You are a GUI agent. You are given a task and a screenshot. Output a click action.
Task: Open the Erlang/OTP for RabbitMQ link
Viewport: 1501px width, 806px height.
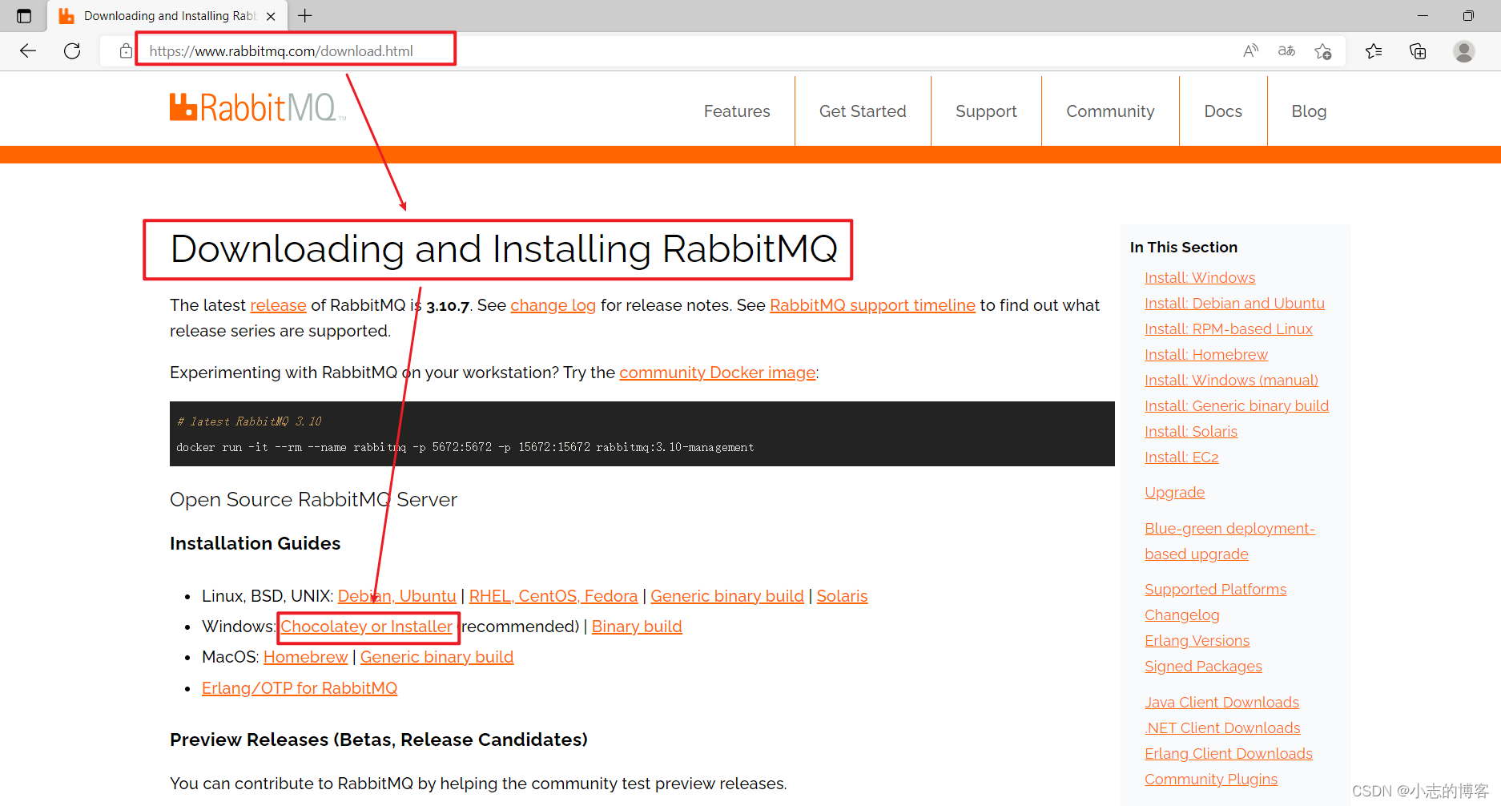pyautogui.click(x=300, y=688)
